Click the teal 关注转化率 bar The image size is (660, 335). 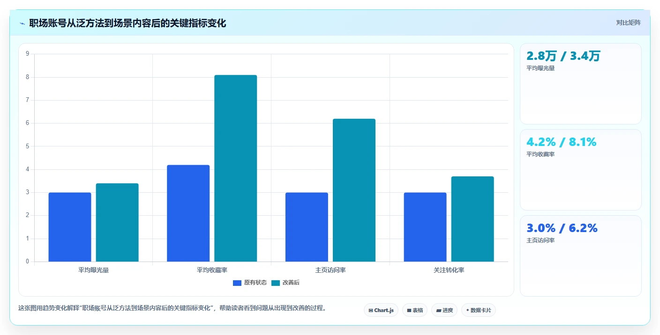point(472,219)
